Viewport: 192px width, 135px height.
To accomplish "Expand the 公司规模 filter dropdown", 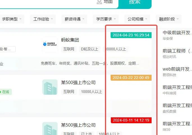I will click(x=137, y=19).
